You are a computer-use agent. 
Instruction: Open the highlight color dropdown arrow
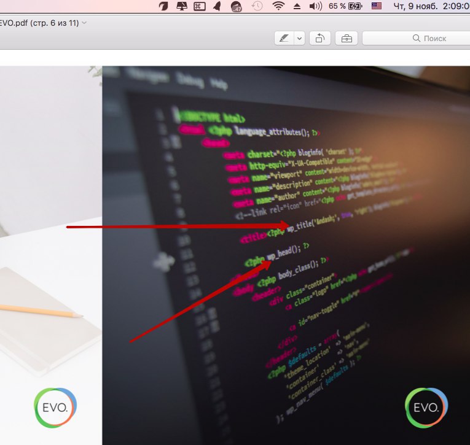[299, 38]
